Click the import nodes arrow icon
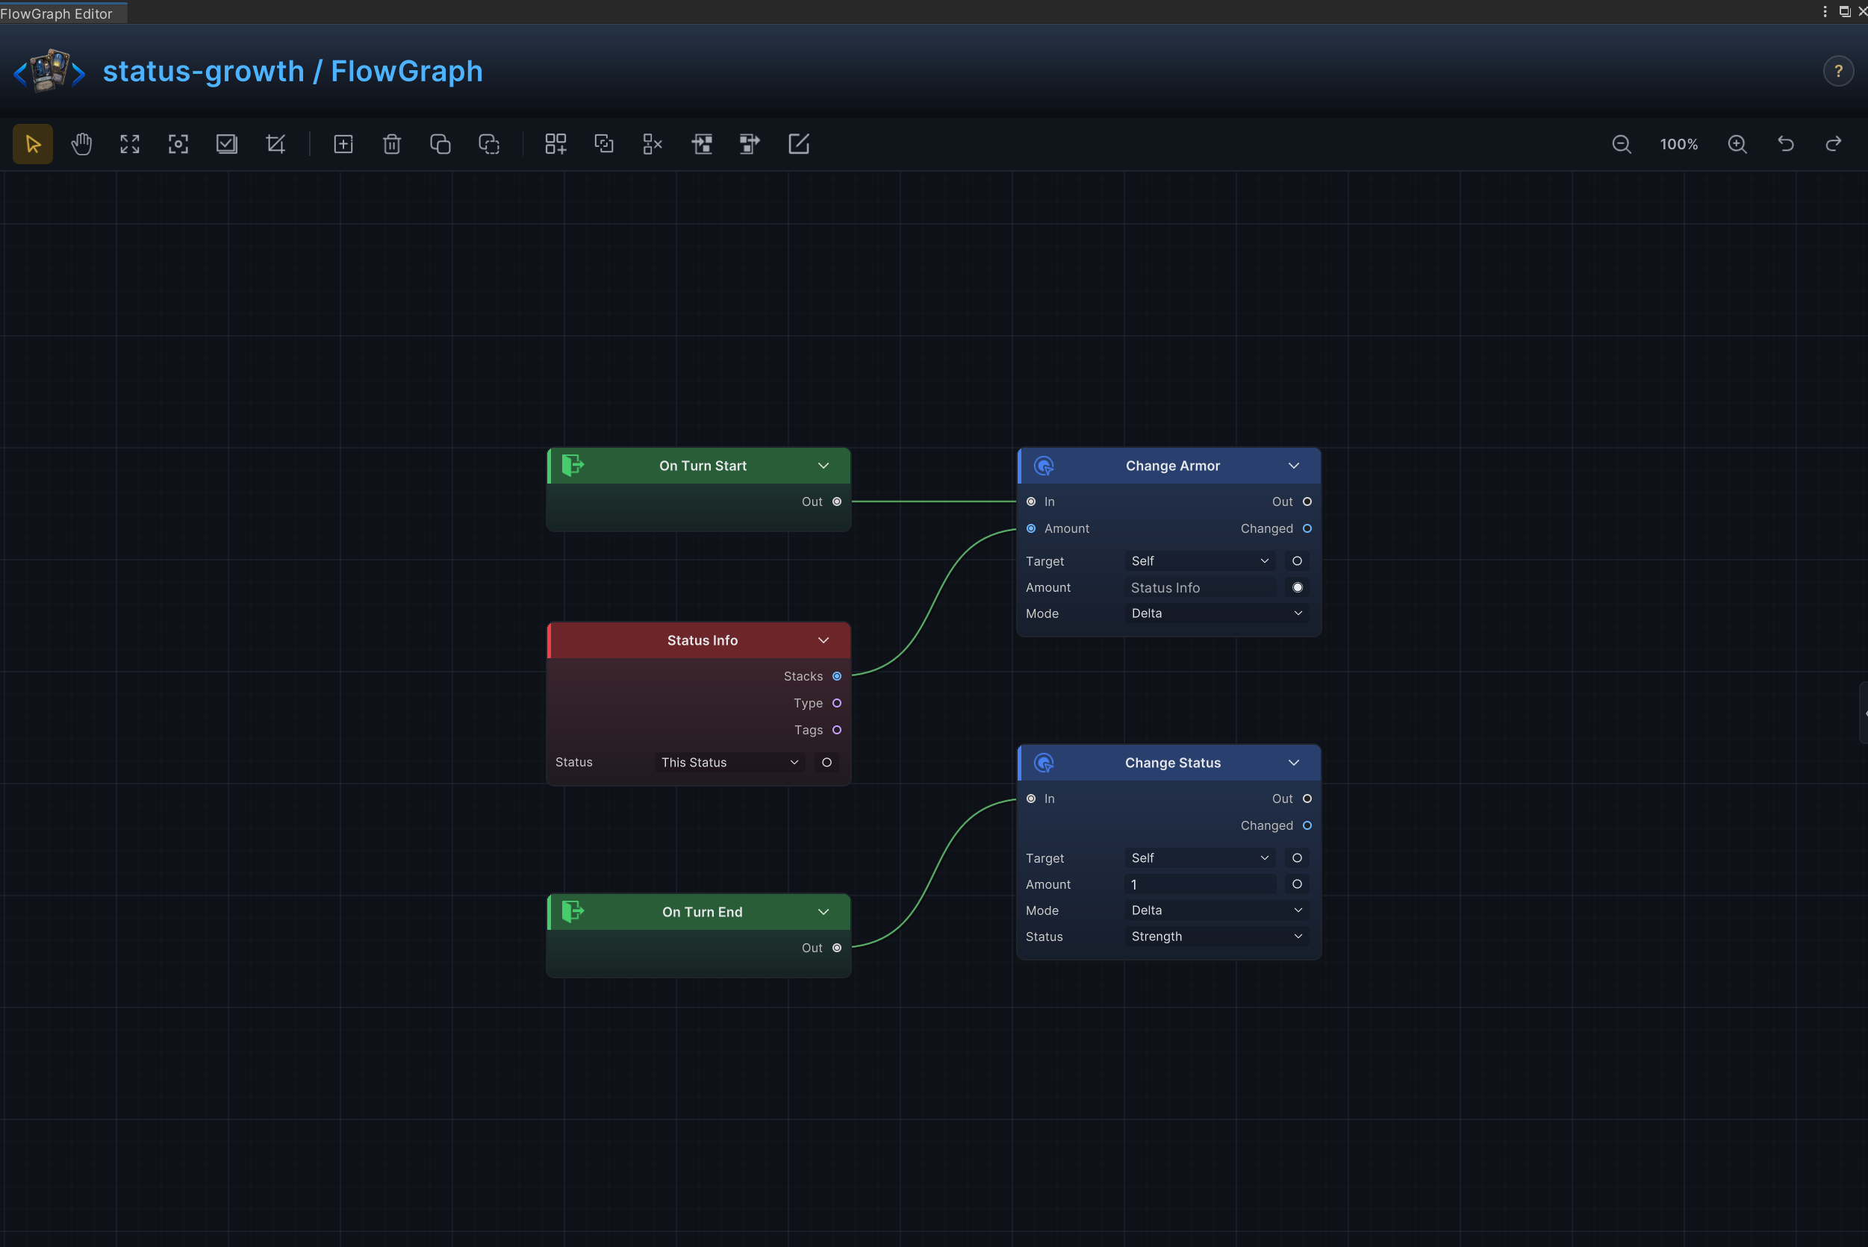The image size is (1868, 1247). tap(702, 144)
